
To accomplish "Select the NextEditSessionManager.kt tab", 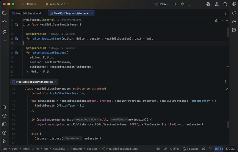I will [x=34, y=82].
